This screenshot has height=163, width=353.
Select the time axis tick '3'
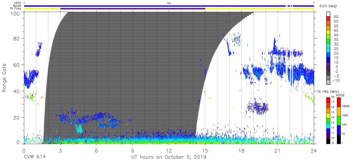(x=60, y=151)
